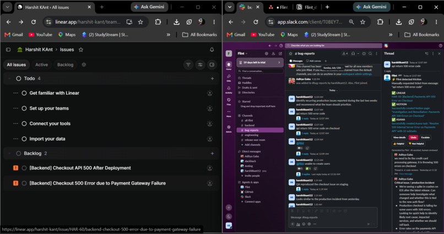This screenshot has width=444, height=234.
Task: Open emoji picker in message composer
Action: pyautogui.click(x=304, y=224)
